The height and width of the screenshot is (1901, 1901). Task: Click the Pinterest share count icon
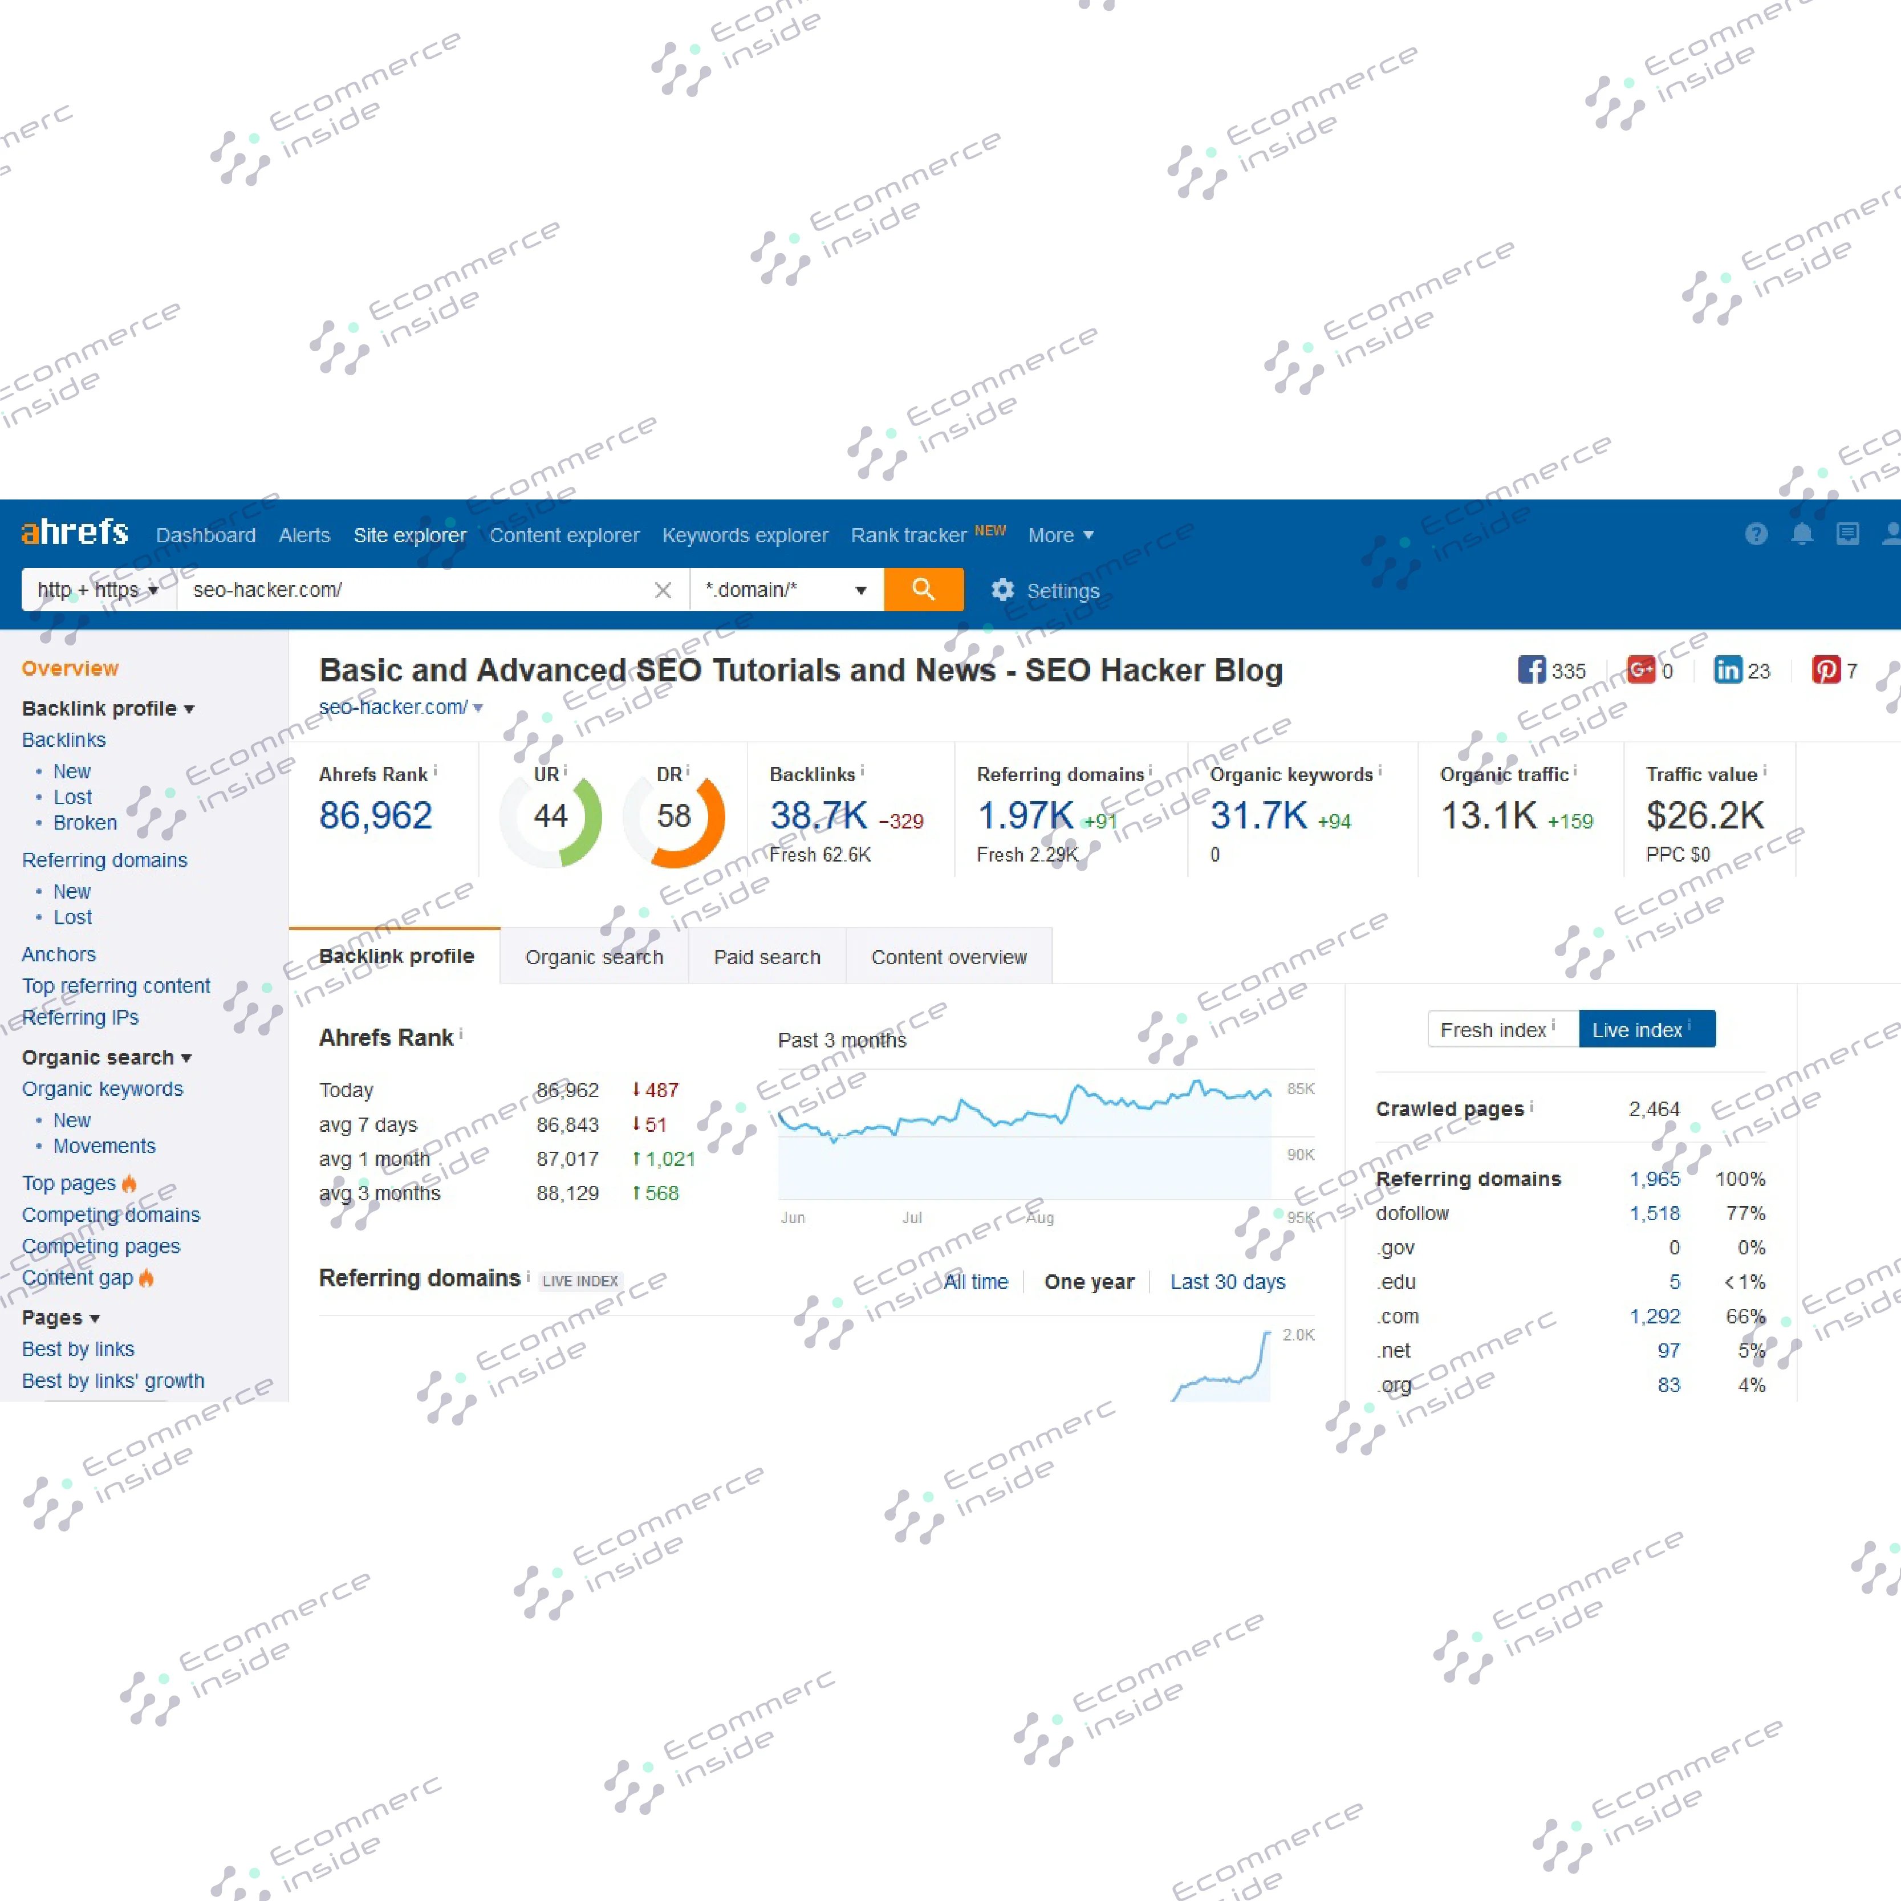click(1826, 670)
